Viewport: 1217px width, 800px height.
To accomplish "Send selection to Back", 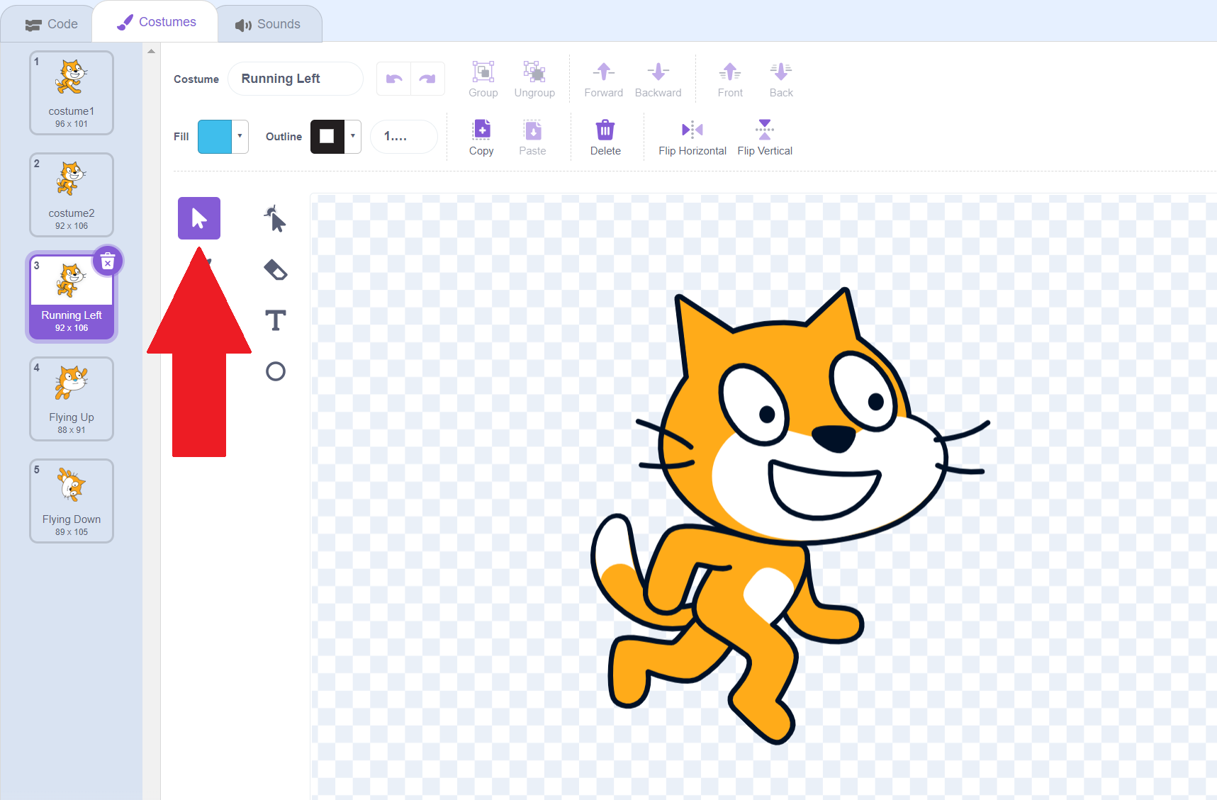I will pos(781,79).
